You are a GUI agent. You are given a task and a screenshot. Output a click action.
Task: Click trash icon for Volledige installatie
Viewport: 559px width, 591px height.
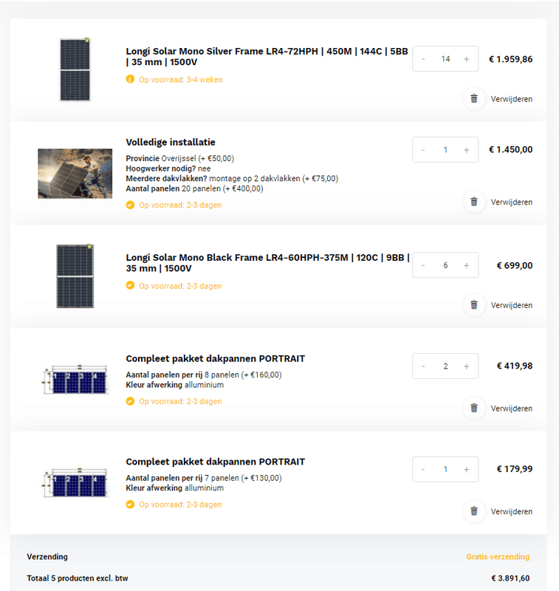[474, 202]
